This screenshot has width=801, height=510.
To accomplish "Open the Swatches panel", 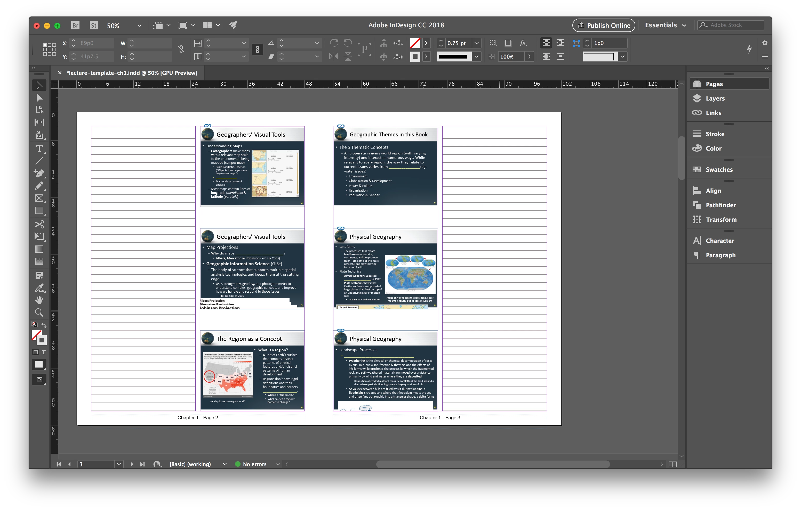I will pyautogui.click(x=719, y=170).
